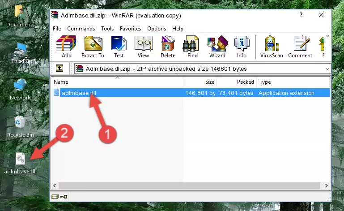Viewport: 344px width, 211px height.
Task: Sort list by Name column
Action: [x=117, y=82]
